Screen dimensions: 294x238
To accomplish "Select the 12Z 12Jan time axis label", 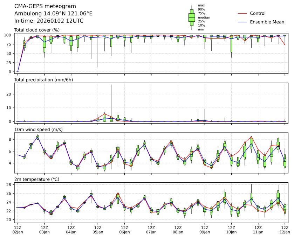I will pyautogui.click(x=285, y=230).
